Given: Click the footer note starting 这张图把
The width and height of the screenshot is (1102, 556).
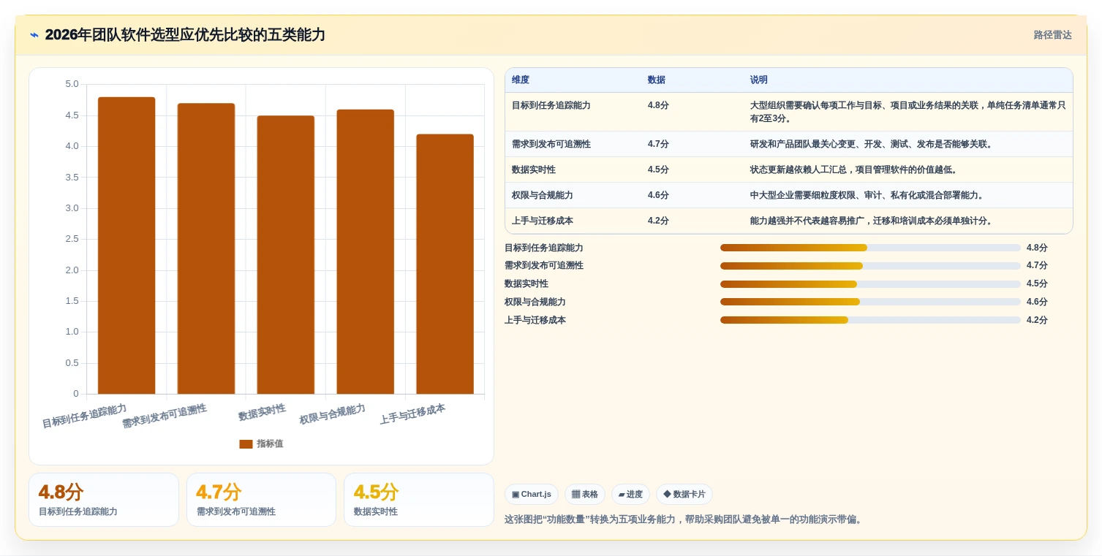Looking at the screenshot, I should tap(685, 519).
